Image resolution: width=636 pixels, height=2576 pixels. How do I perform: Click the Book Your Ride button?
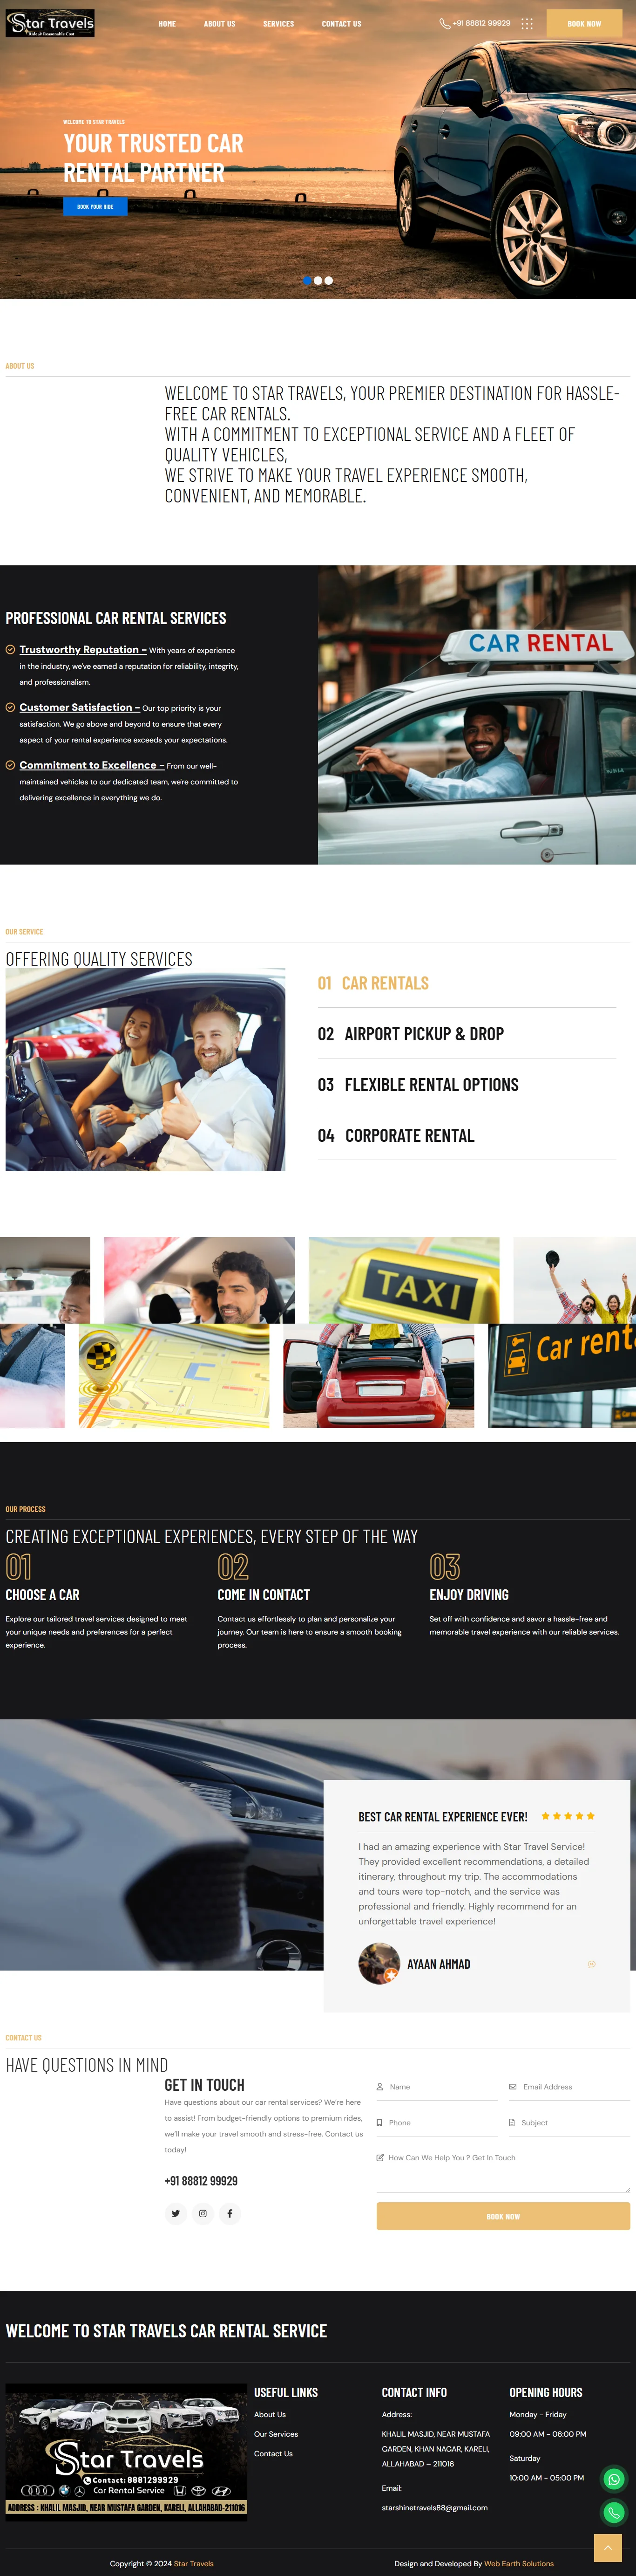[95, 206]
